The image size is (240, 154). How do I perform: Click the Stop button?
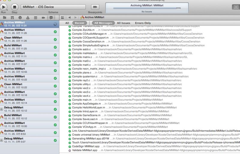pos(14,7)
